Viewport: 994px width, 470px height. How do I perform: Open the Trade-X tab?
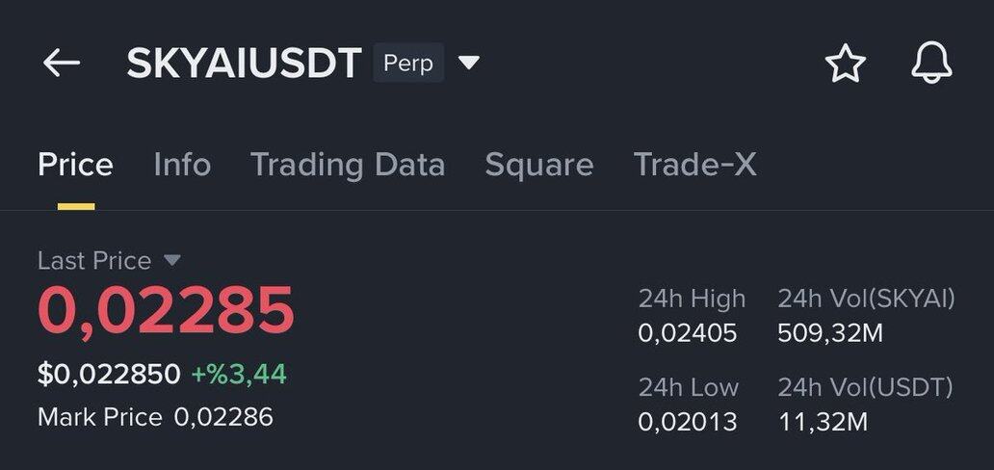[x=694, y=165]
